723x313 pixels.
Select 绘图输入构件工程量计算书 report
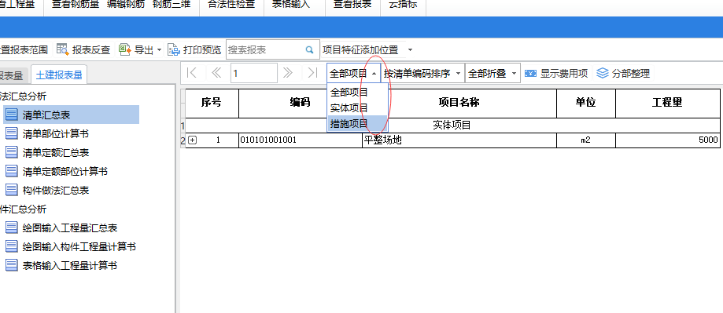coord(79,246)
